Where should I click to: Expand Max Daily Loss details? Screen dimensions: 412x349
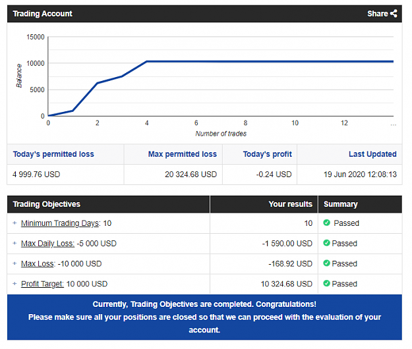point(15,243)
